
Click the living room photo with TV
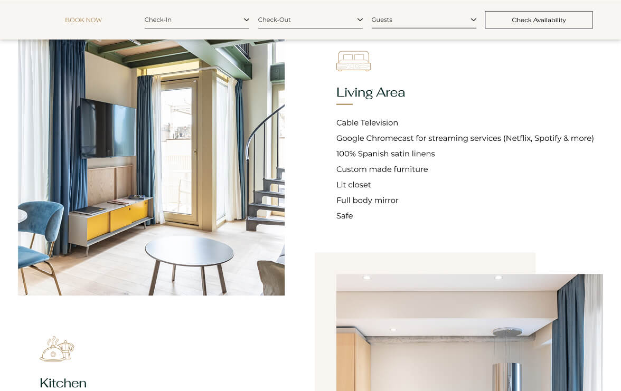pos(151,167)
